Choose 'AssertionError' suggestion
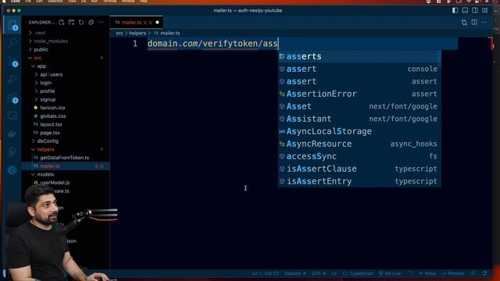Screen dimensions: 500x281 click(x=359, y=94)
